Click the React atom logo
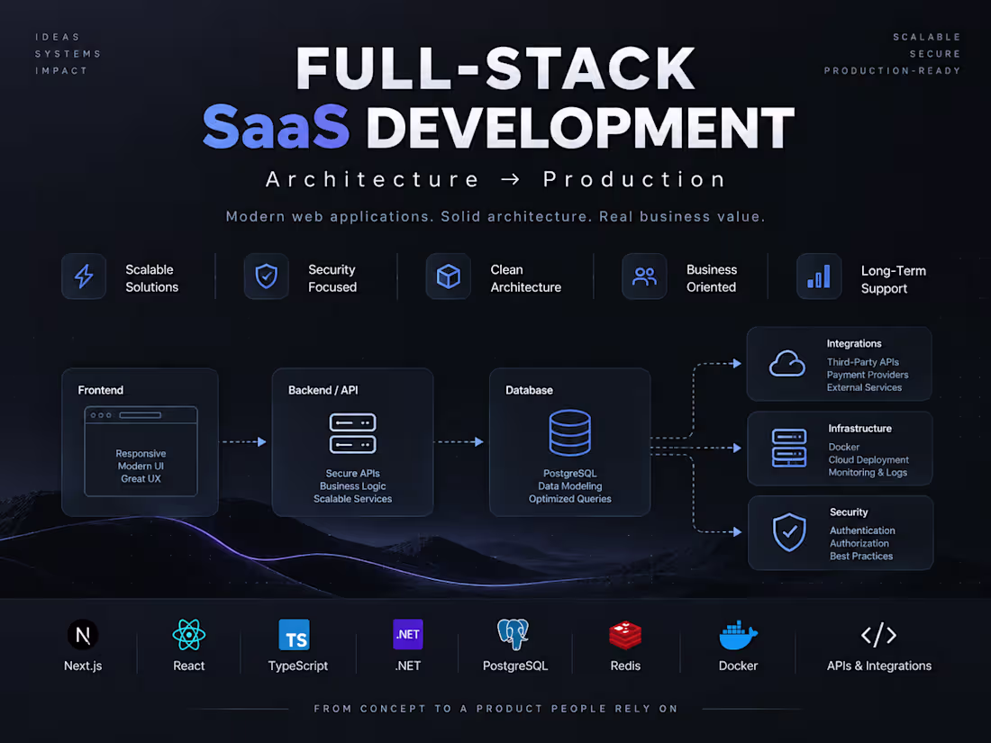 point(189,635)
